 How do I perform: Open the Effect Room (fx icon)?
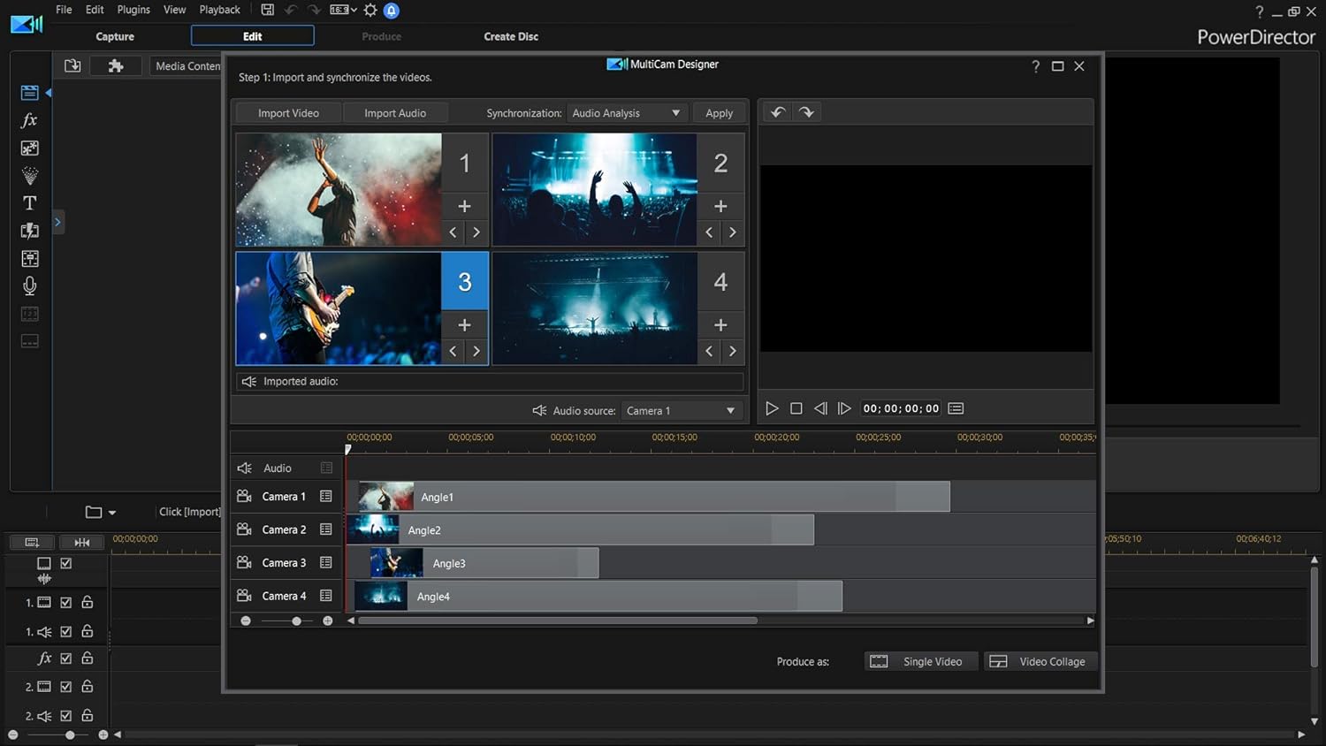[29, 120]
